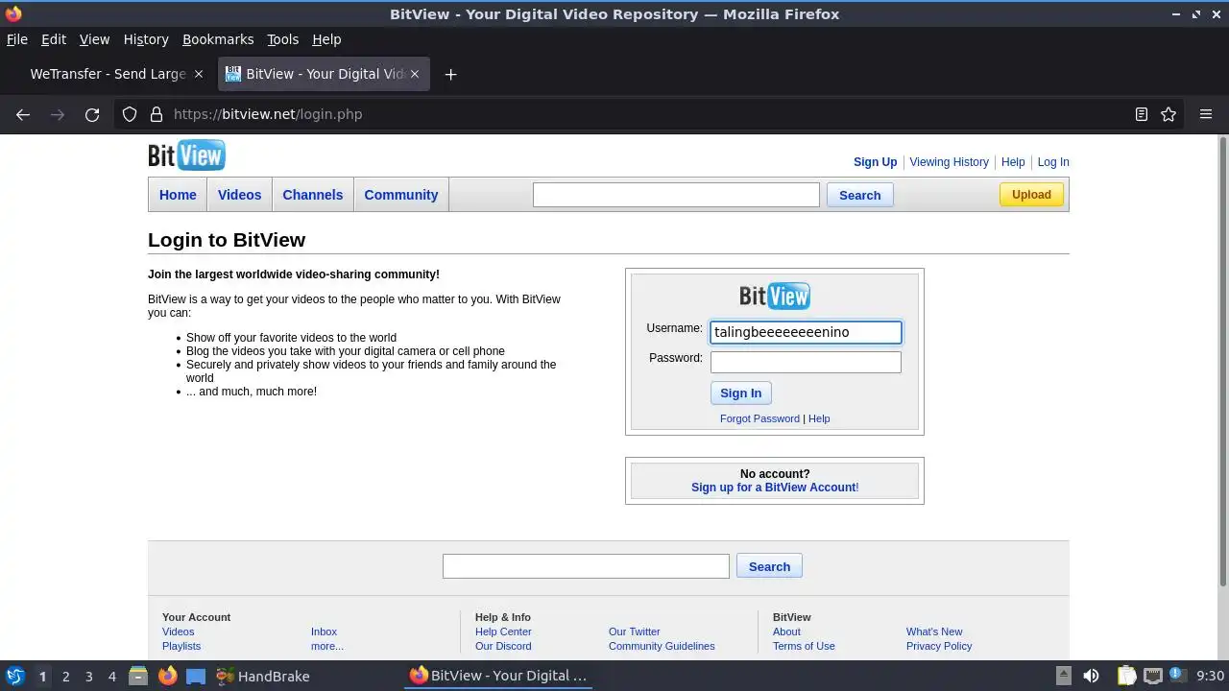This screenshot has height=691, width=1229.
Task: Launch the file manager from the taskbar
Action: point(138,676)
